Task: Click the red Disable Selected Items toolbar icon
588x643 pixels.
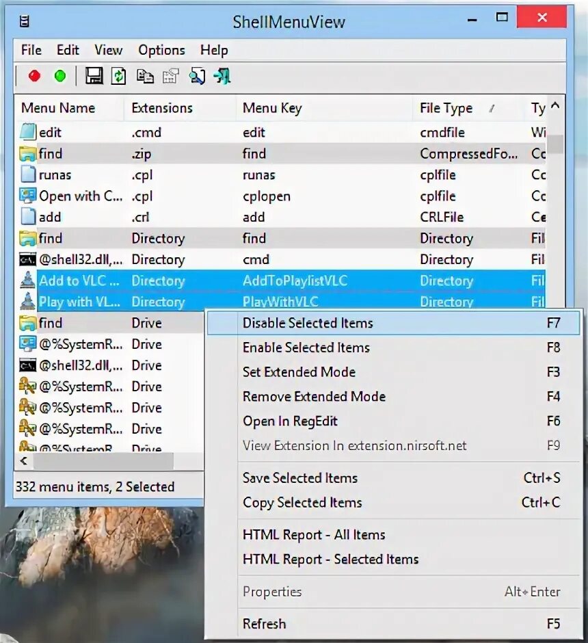Action: pos(34,76)
